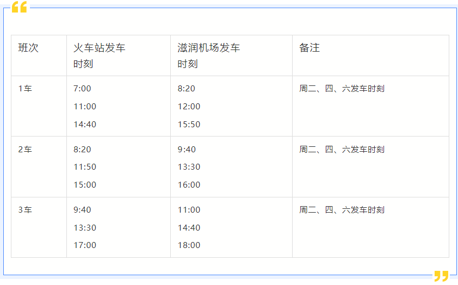Image resolution: width=458 pixels, height=285 pixels.
Task: Click the yellow opening quotation mark icon
Action: (x=19, y=7)
